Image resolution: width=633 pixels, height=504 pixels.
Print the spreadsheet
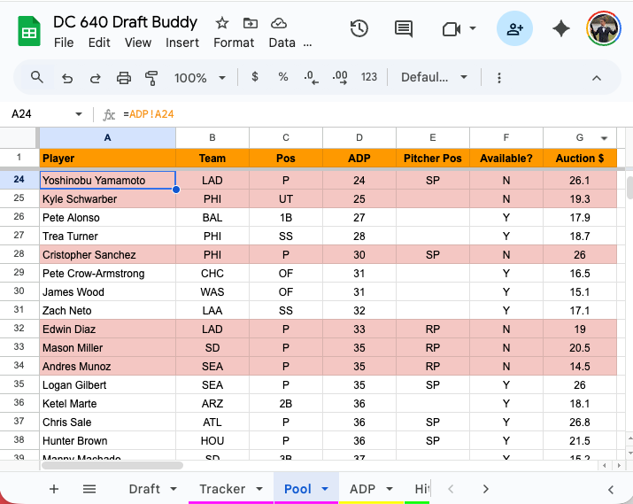click(x=124, y=78)
